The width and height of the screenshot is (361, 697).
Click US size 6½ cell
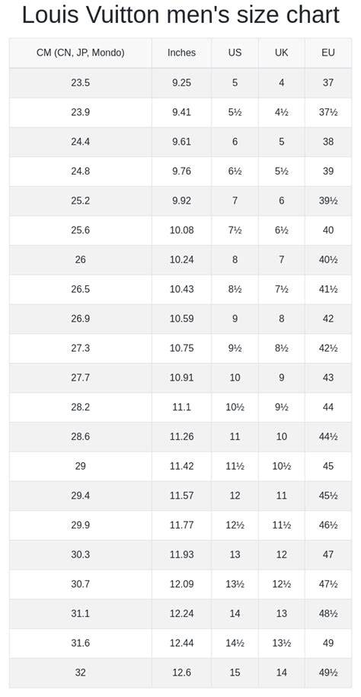[x=235, y=171]
